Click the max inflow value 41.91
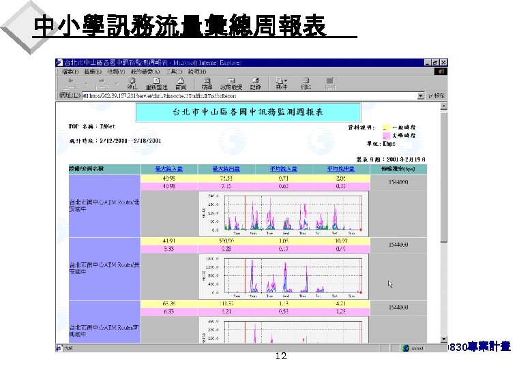 (x=169, y=241)
